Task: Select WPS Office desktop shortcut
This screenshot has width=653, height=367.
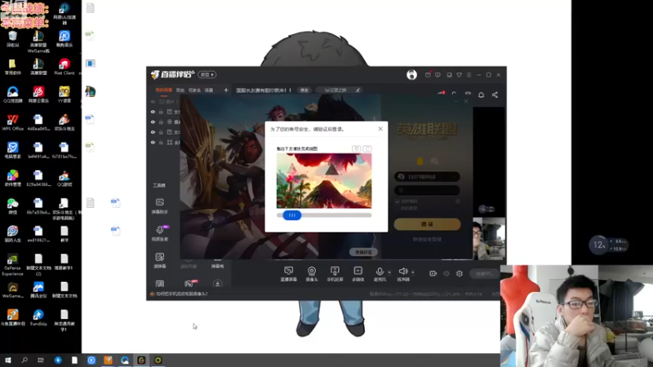Action: (x=12, y=122)
